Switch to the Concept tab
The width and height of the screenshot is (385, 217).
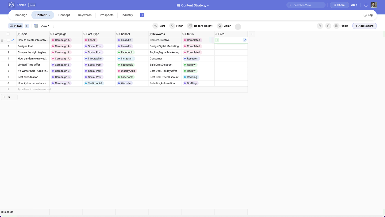pyautogui.click(x=64, y=15)
